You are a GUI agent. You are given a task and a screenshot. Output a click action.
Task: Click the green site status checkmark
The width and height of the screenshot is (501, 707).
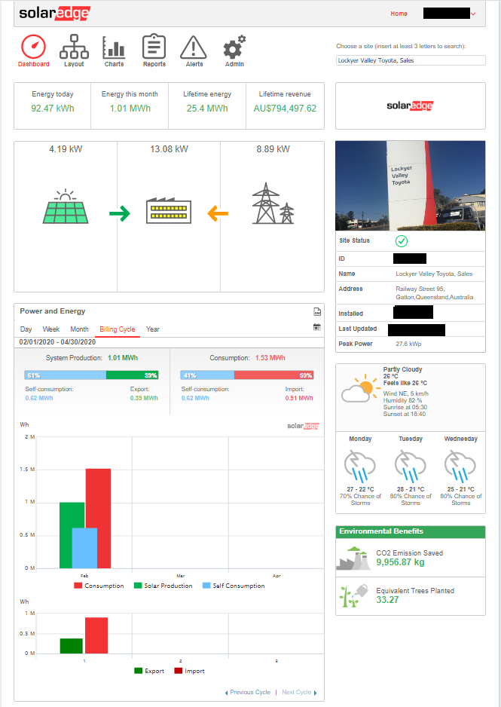402,241
